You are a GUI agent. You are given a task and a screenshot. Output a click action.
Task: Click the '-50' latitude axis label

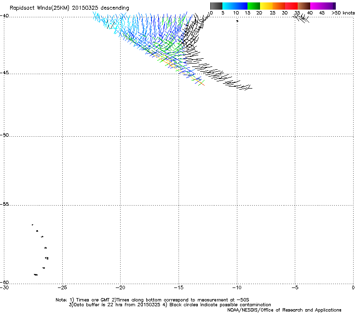click(x=4, y=135)
